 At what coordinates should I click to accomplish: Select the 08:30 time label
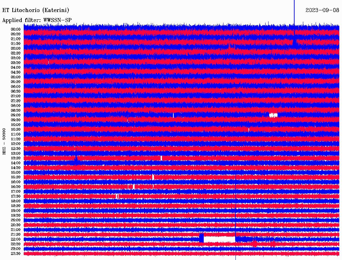coord(16,111)
